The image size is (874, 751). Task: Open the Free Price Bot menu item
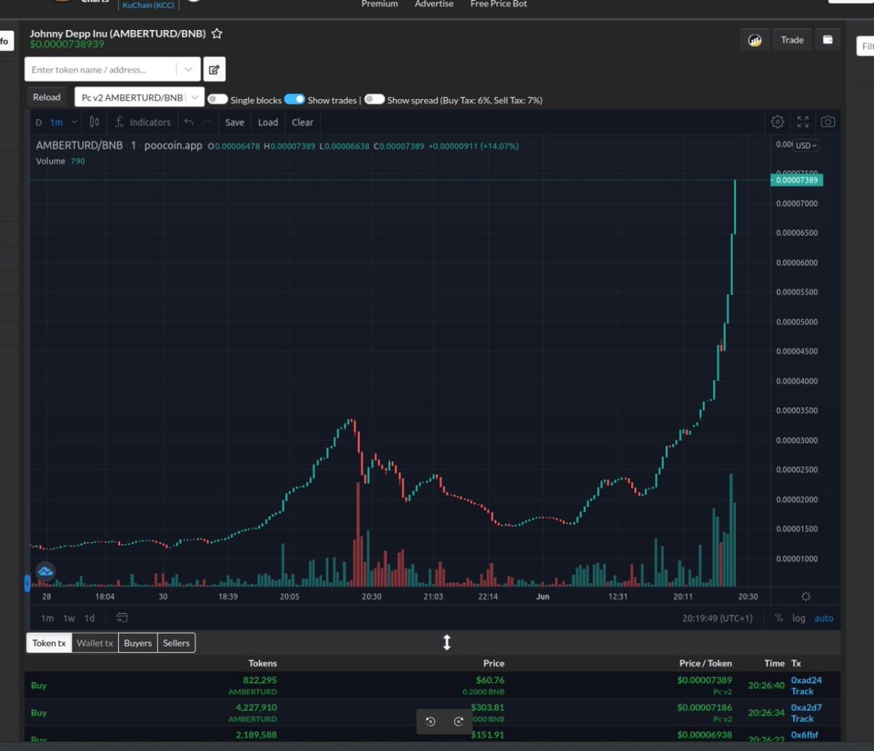(499, 4)
